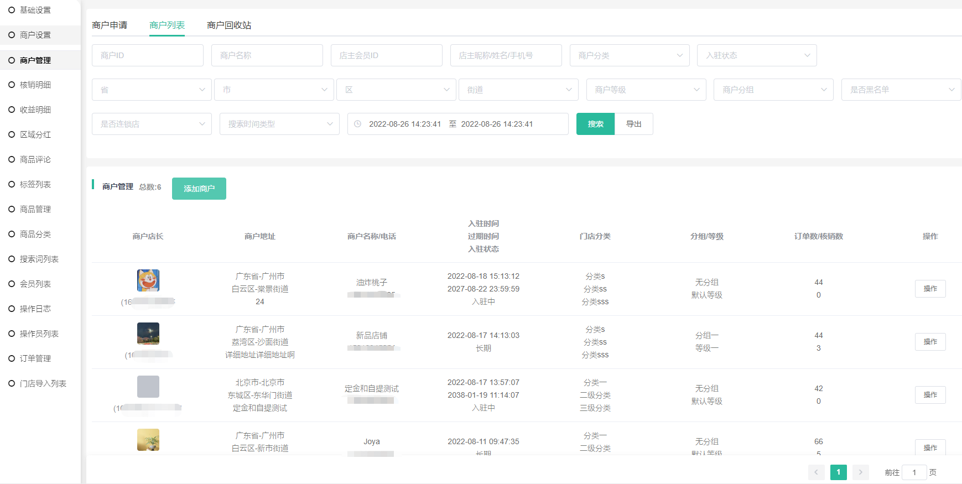The height and width of the screenshot is (484, 962).
Task: Click the 油炸桃子 merchant avatar
Action: point(148,280)
